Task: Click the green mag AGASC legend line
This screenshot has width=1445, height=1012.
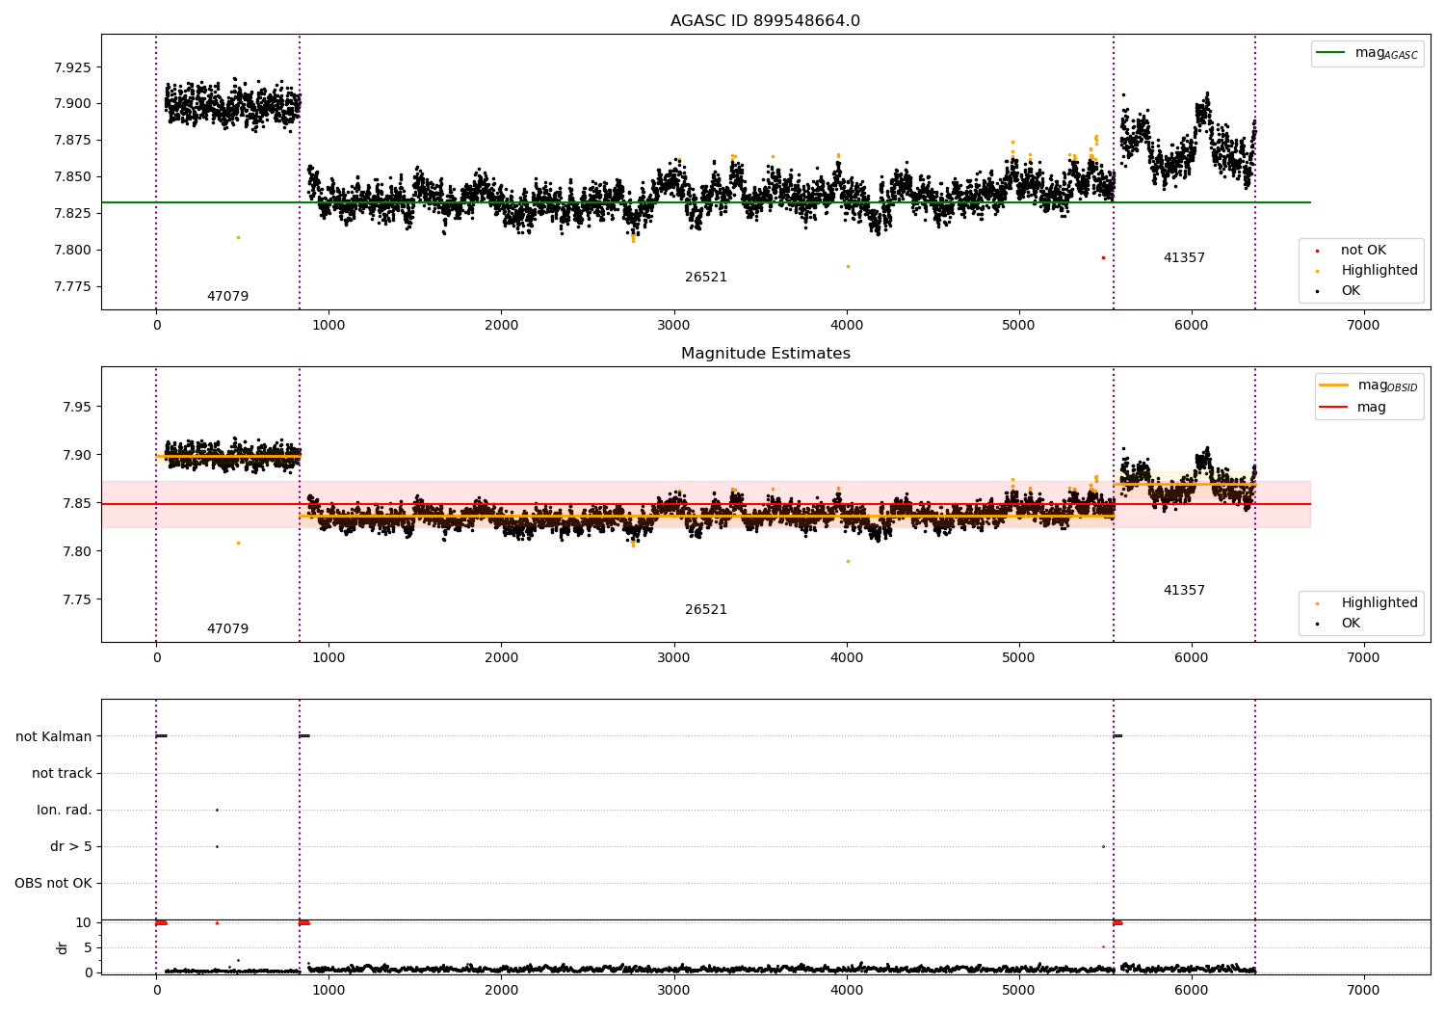Action: tap(1330, 53)
